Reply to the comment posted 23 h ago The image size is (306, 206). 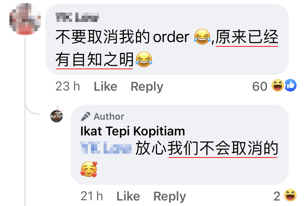point(147,87)
